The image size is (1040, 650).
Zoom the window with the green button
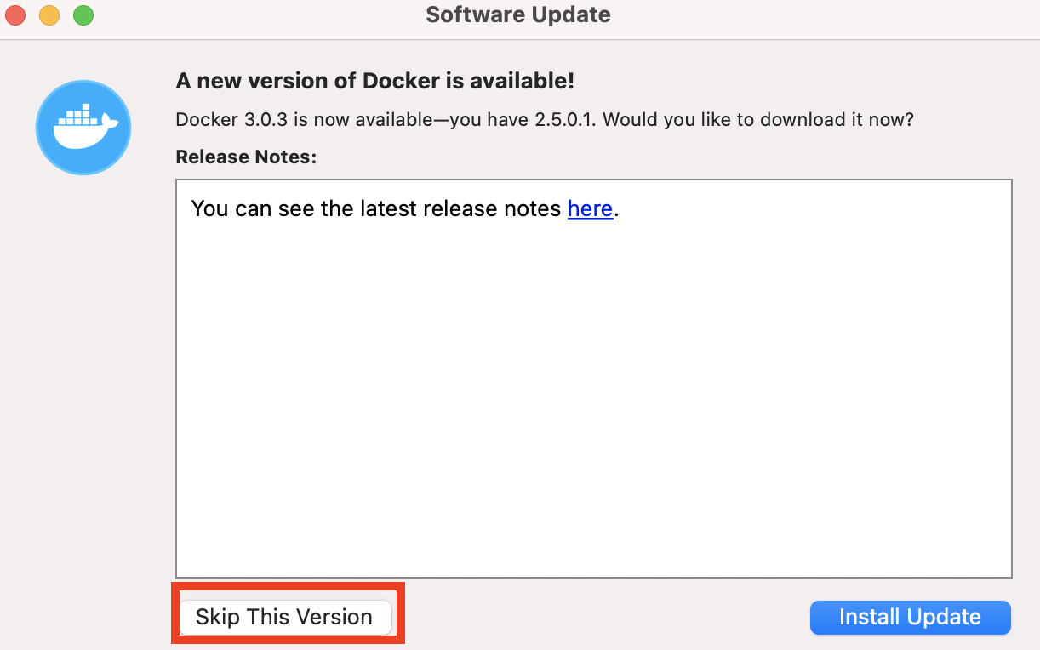click(83, 15)
